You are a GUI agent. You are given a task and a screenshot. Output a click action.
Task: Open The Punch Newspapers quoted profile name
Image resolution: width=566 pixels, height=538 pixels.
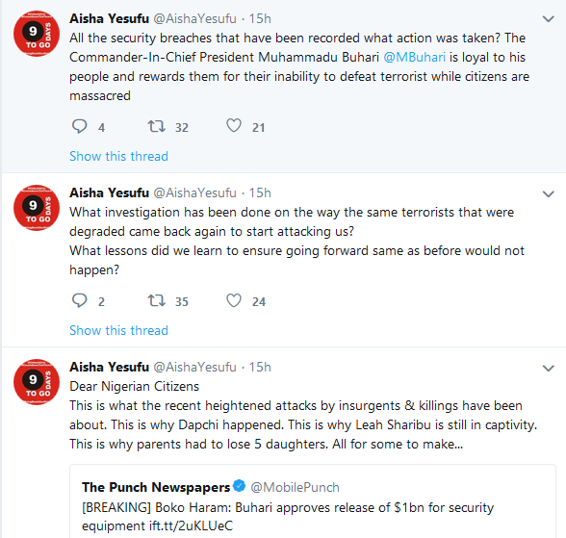156,487
